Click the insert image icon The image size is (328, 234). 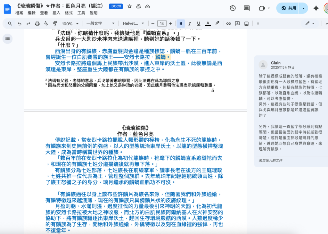pyautogui.click(x=246, y=24)
